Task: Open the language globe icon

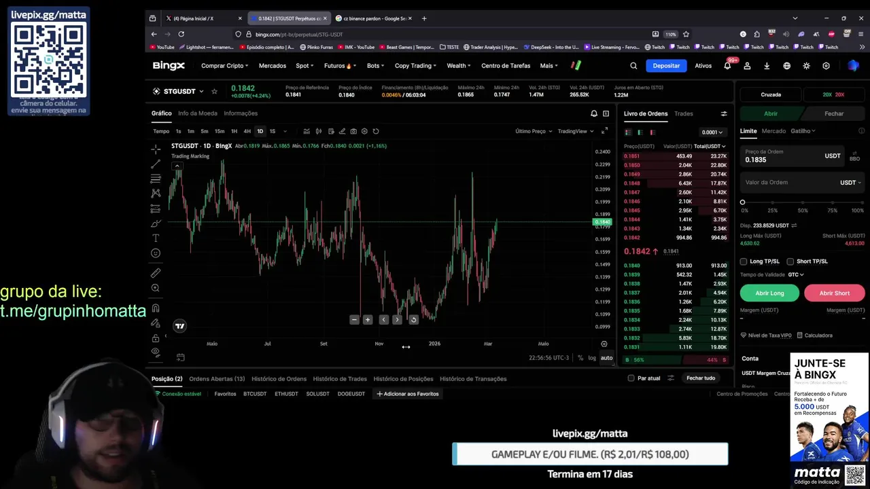Action: tap(786, 66)
